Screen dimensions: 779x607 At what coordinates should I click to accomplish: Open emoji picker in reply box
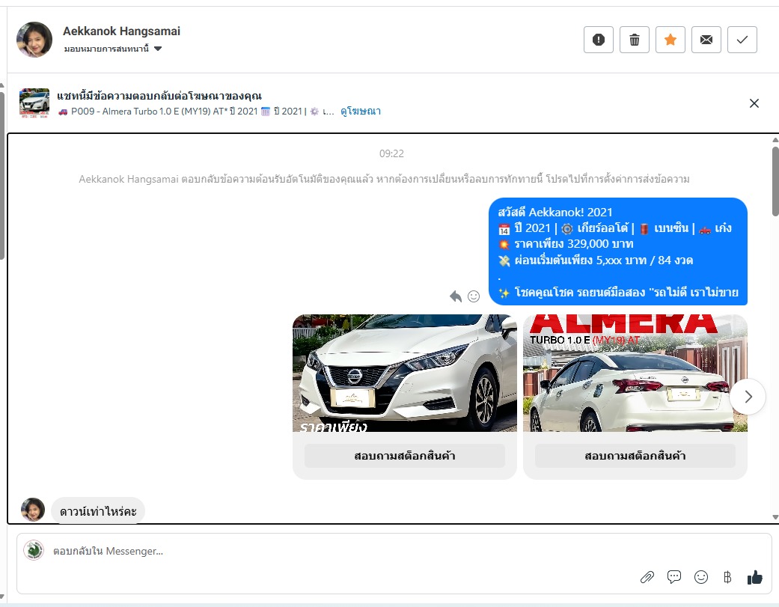coord(701,577)
